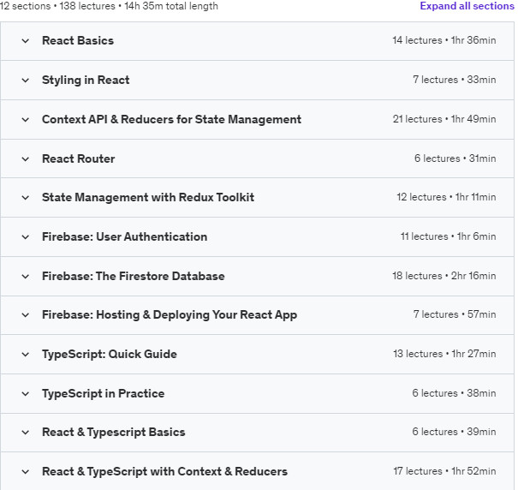Click Firebase: The Firestore Database title

coord(133,276)
